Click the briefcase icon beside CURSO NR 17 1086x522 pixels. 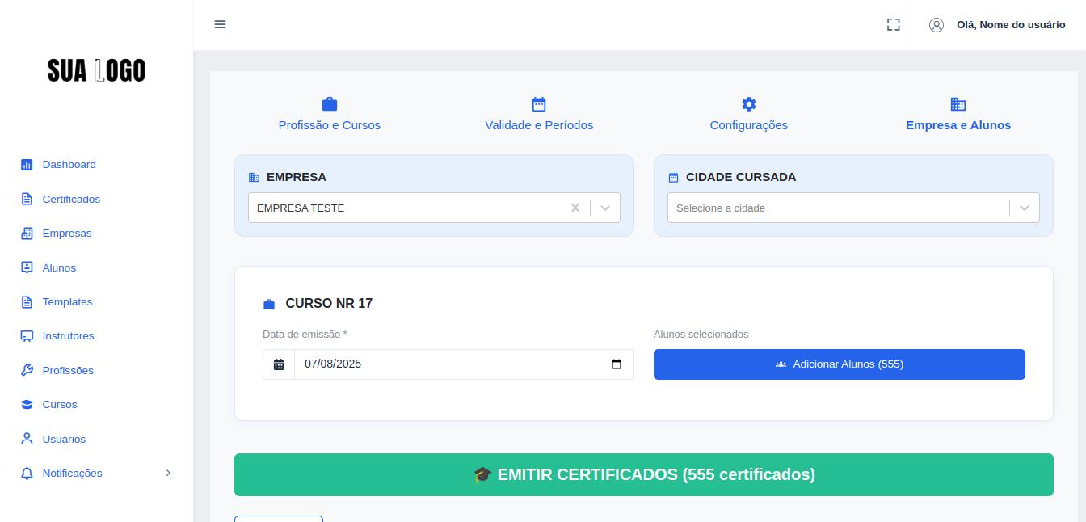pyautogui.click(x=269, y=304)
